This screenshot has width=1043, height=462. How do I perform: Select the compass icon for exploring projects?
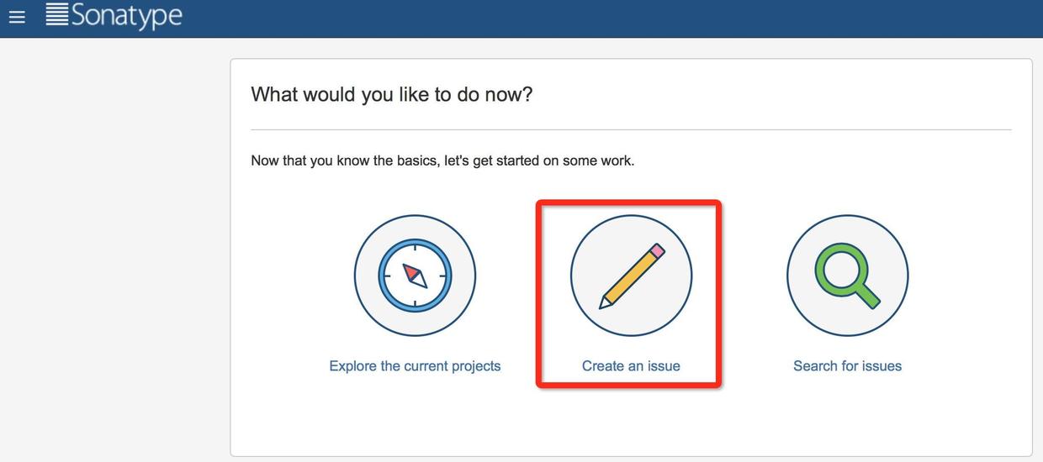pos(415,276)
